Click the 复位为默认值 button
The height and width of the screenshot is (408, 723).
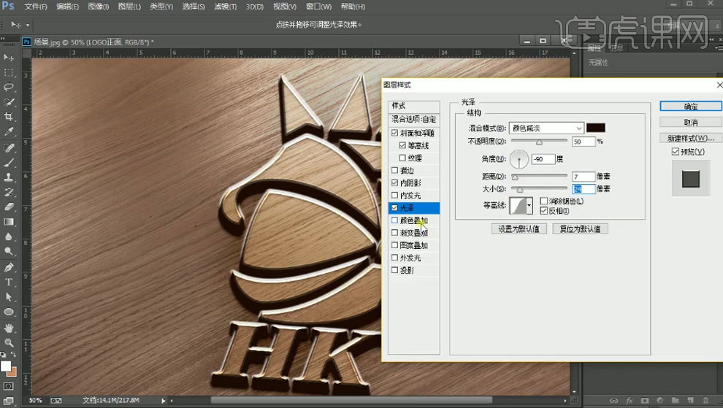(580, 228)
